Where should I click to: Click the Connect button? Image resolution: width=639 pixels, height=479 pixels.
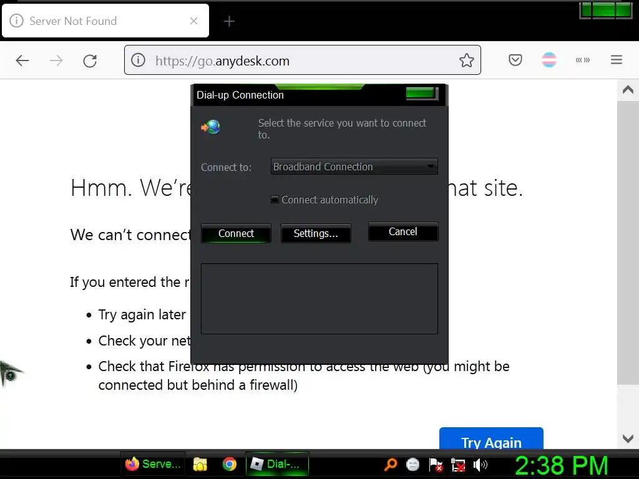(236, 233)
